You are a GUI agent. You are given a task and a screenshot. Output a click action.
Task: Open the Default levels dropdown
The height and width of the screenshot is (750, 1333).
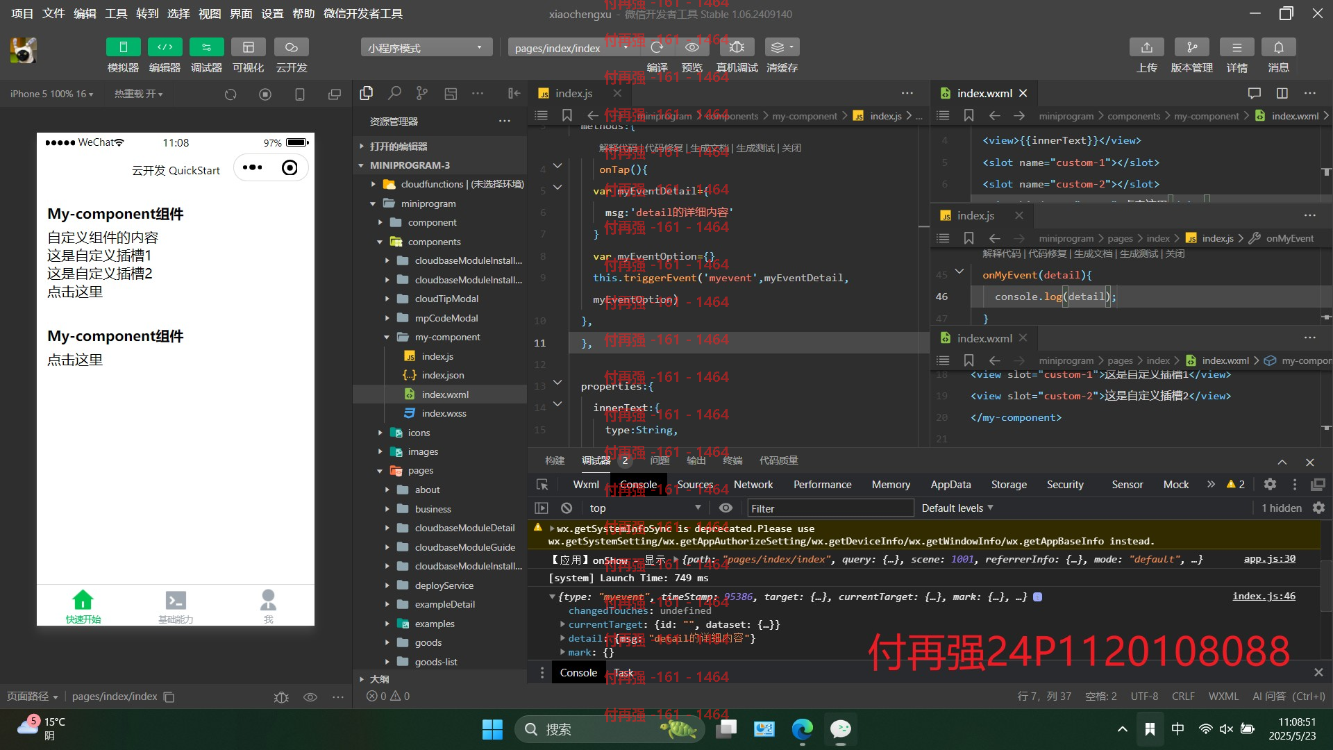click(x=957, y=508)
